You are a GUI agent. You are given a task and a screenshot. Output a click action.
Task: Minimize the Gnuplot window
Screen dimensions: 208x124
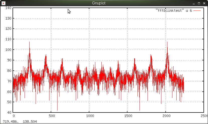194,3
